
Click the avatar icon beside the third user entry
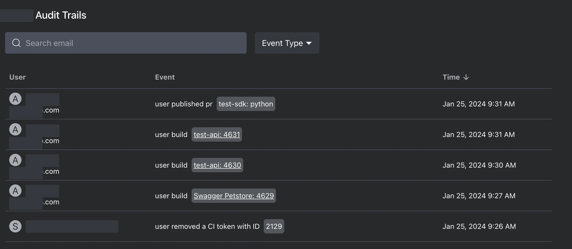tap(15, 160)
